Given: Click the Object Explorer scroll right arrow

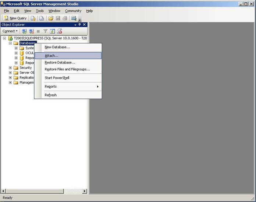Looking at the screenshot, I should click(x=84, y=191).
